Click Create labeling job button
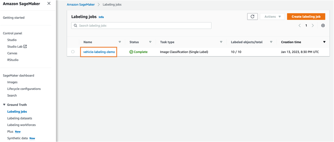The width and height of the screenshot is (334, 142). pos(306,17)
